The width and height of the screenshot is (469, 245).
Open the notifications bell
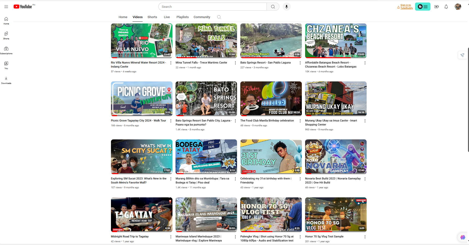click(x=446, y=7)
